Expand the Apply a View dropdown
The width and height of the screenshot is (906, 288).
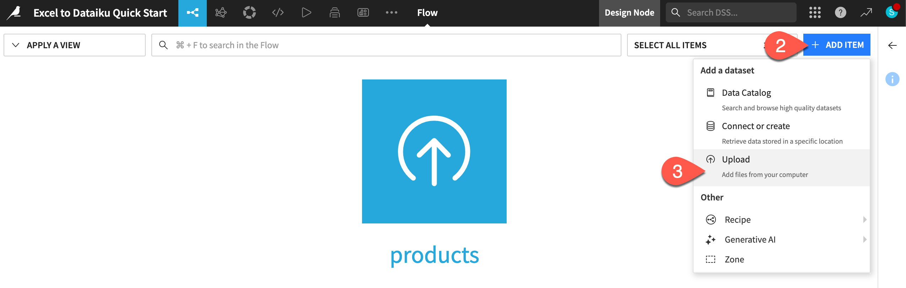75,45
